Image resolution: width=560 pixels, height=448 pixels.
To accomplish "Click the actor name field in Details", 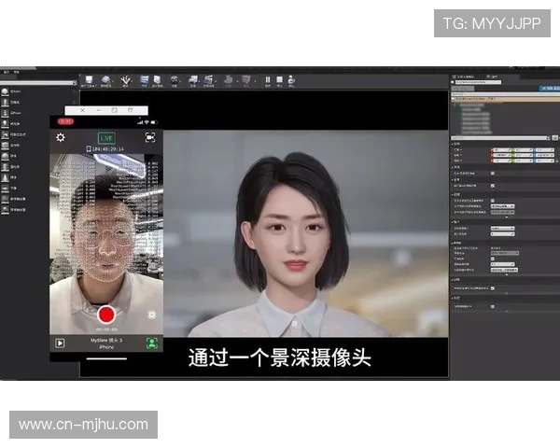I will 478,82.
